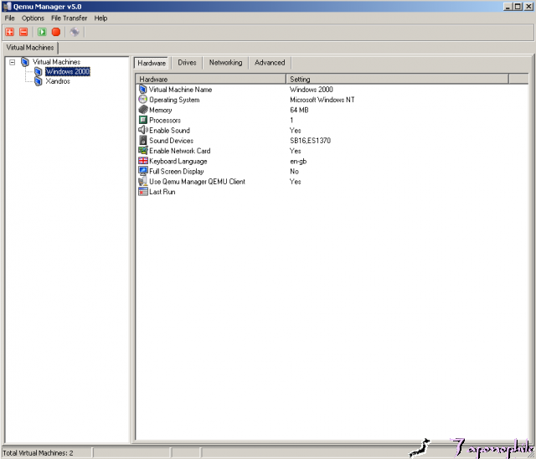Click the Memory row label

coord(161,110)
